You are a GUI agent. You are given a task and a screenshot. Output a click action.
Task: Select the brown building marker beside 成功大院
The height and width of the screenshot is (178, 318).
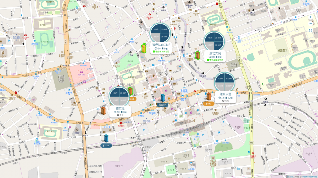198,55
